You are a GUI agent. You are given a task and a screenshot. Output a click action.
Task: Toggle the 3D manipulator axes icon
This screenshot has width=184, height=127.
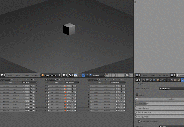pos(80,75)
